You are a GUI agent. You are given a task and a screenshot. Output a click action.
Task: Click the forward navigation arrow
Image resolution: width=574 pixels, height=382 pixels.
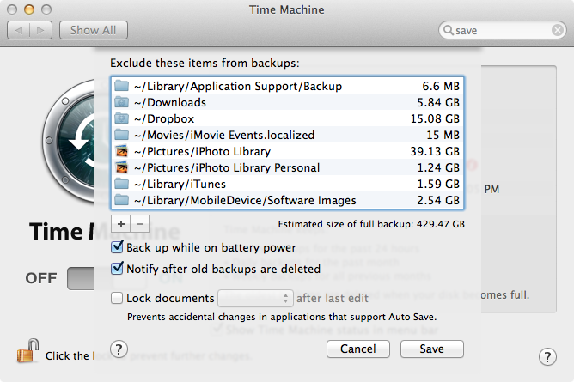[x=40, y=30]
